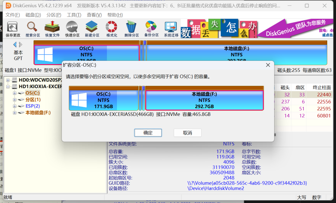Open the 查看(V) menu
Image resolution: width=336 pixels, height=203 pixels.
tap(94, 15)
